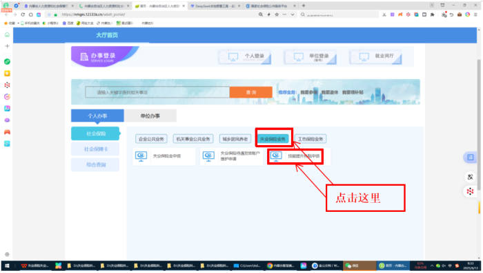Click the green circular sidebar icon
The height and width of the screenshot is (273, 483).
coord(7,61)
